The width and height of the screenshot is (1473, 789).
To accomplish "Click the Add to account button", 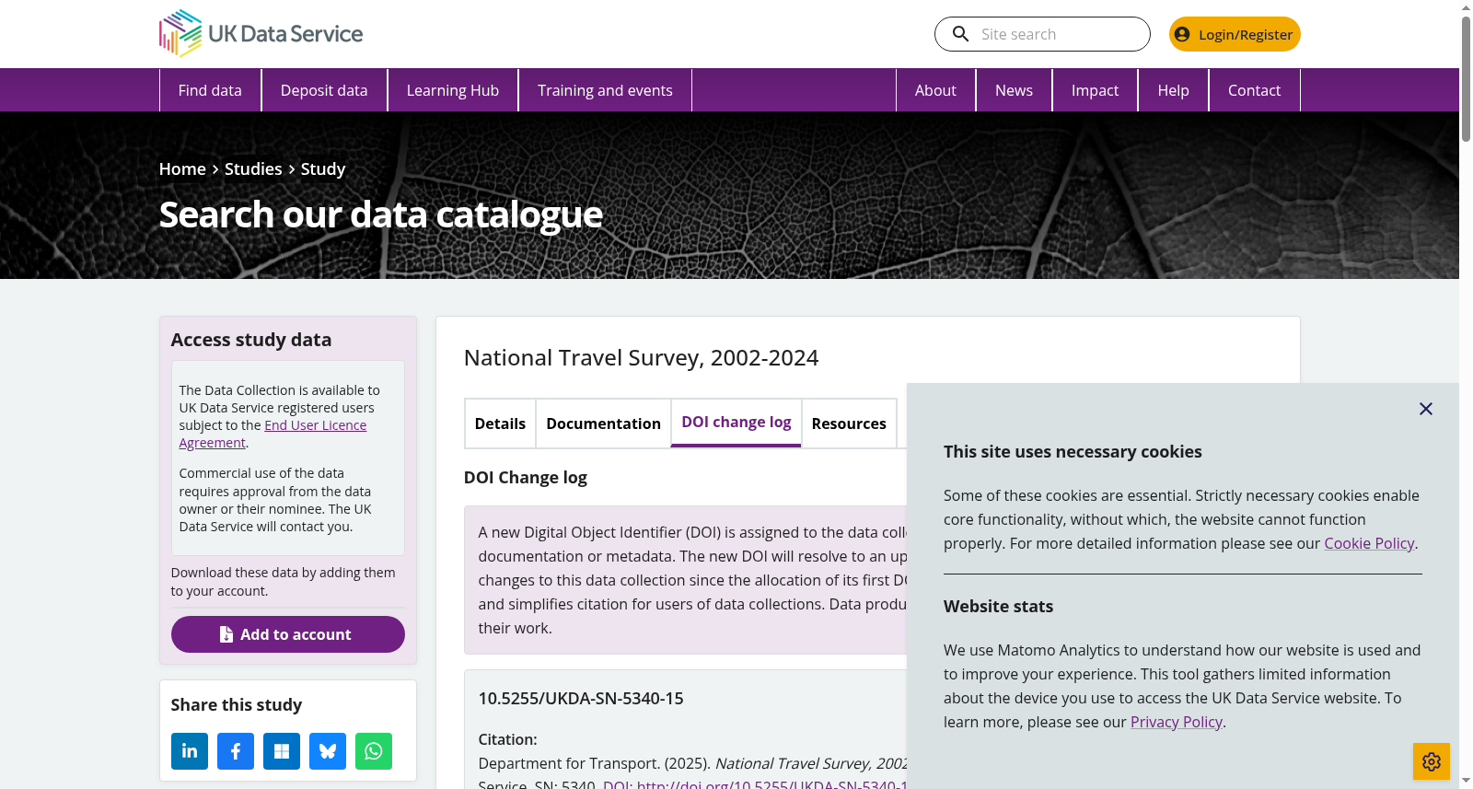I will point(287,634).
